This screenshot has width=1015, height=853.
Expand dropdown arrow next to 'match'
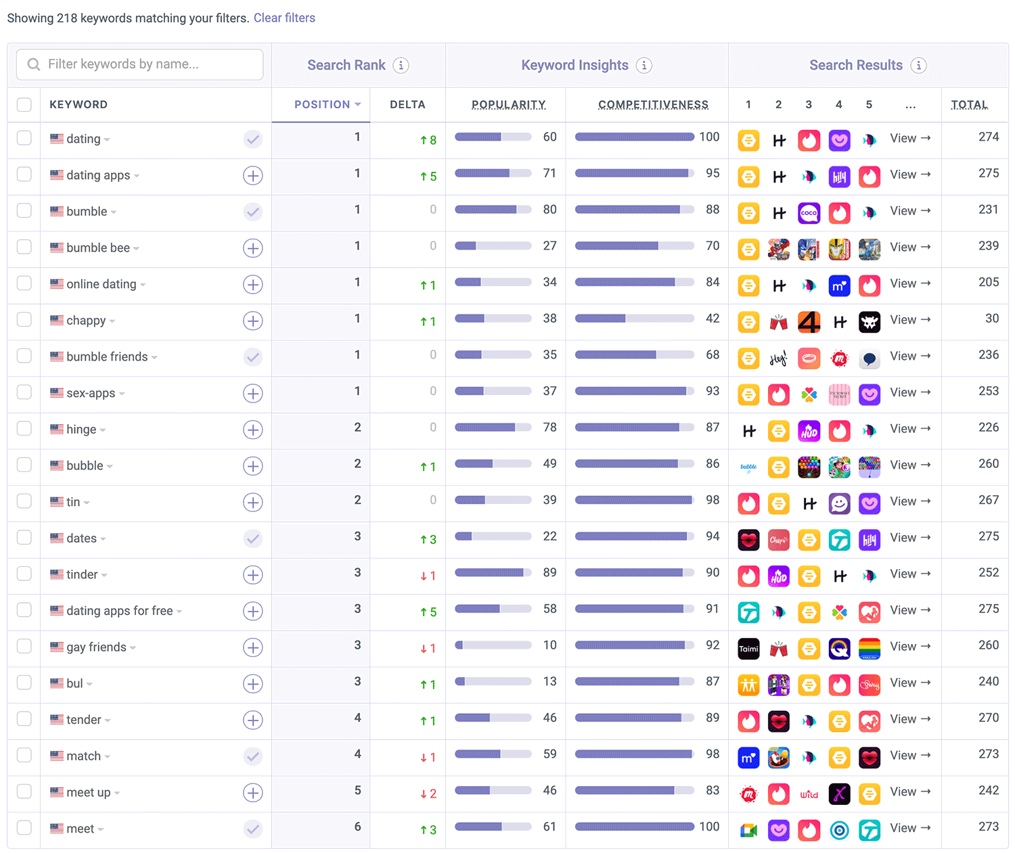pos(108,757)
